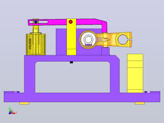Select the red pivot pin on lever
This screenshot has width=164, height=123.
click(x=71, y=22)
